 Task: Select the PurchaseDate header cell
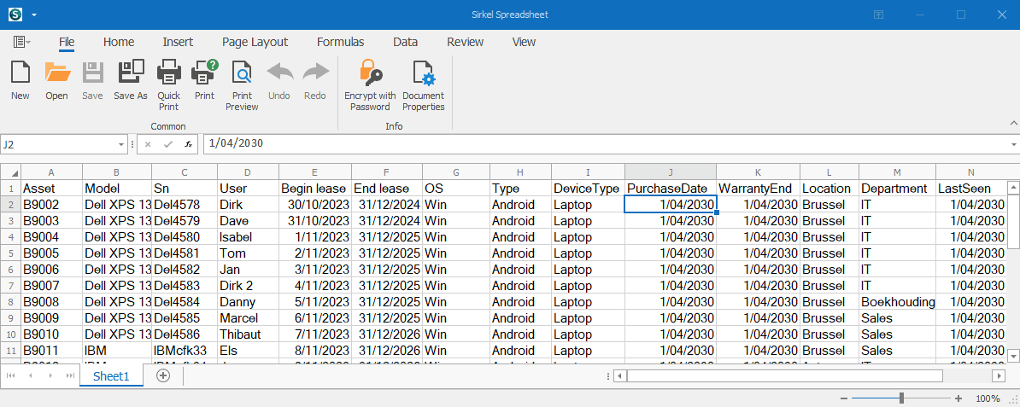[671, 188]
